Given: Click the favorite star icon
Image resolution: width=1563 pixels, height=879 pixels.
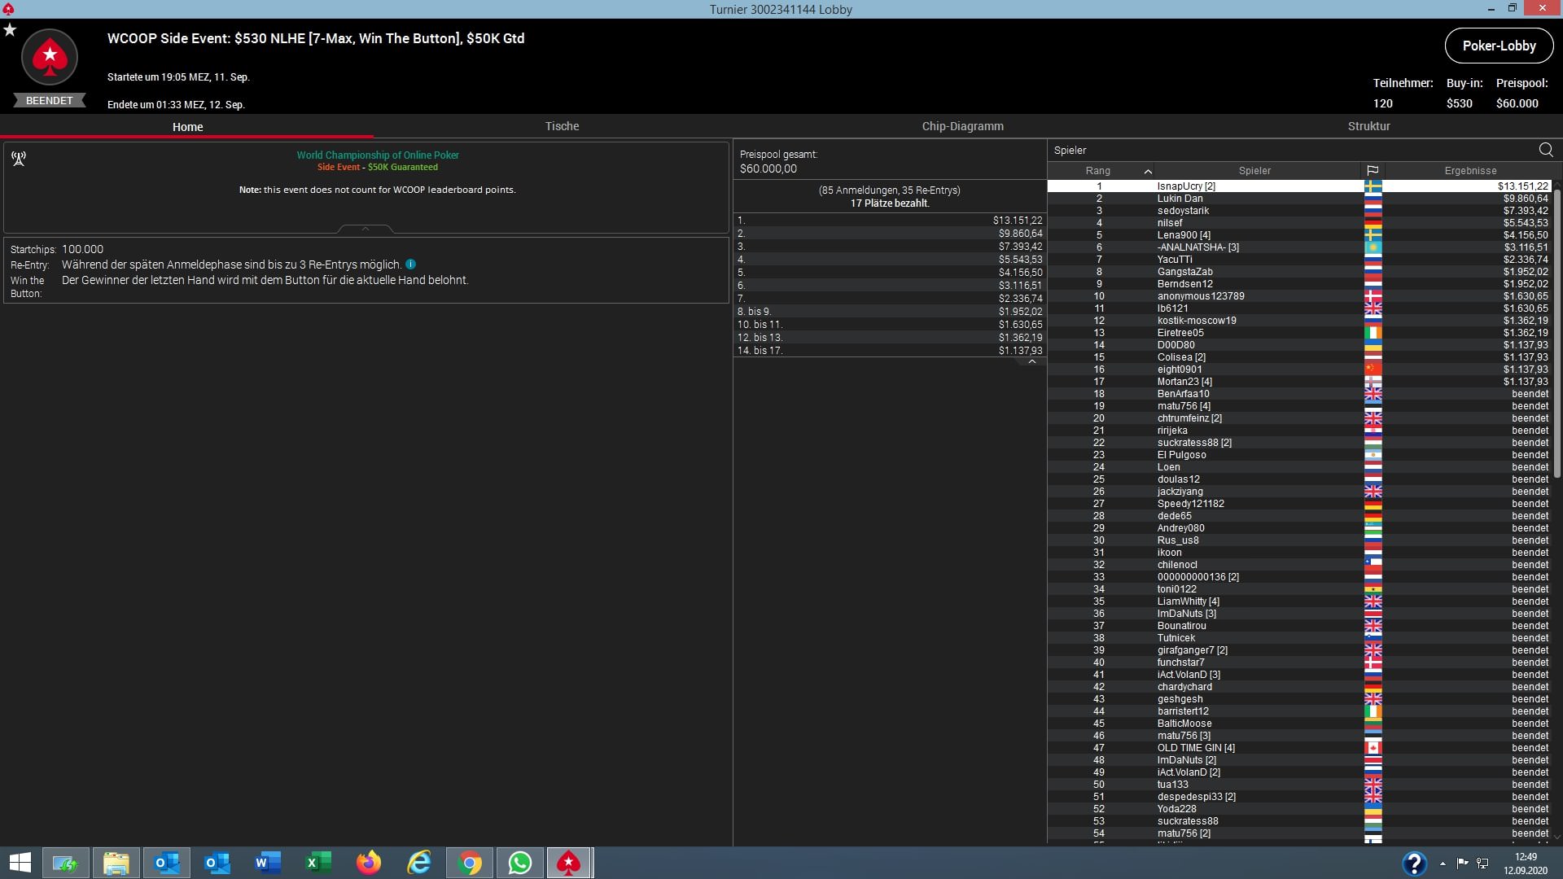Looking at the screenshot, I should click(10, 30).
